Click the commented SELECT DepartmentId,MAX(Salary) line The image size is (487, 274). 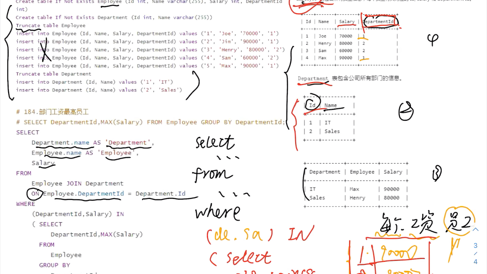[x=151, y=122]
